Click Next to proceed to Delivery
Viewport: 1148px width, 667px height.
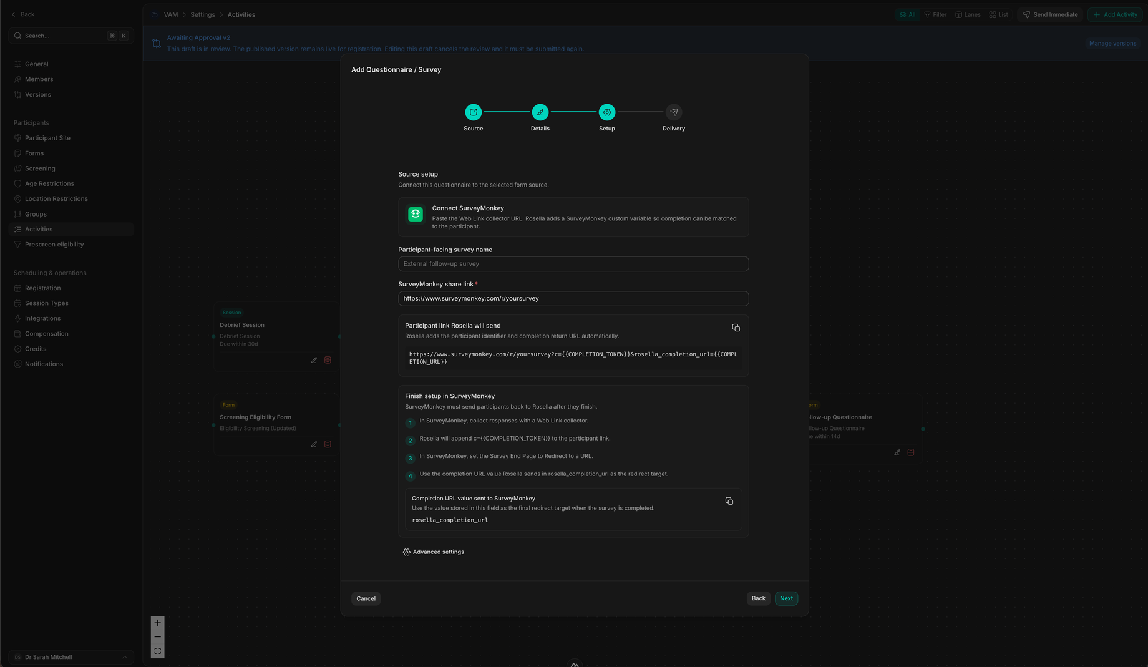[786, 598]
